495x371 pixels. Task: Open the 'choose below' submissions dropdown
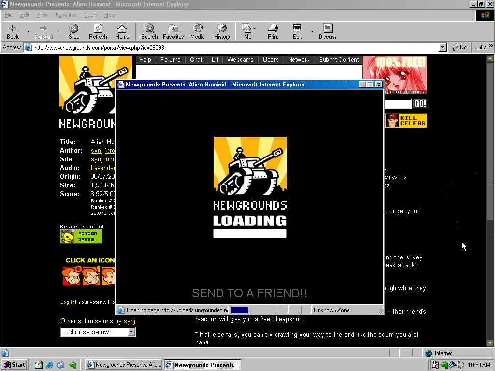point(98,332)
